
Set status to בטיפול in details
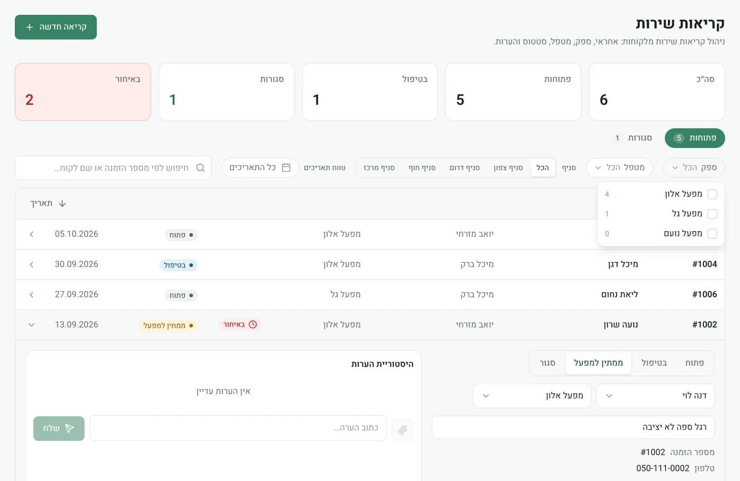[x=654, y=363]
